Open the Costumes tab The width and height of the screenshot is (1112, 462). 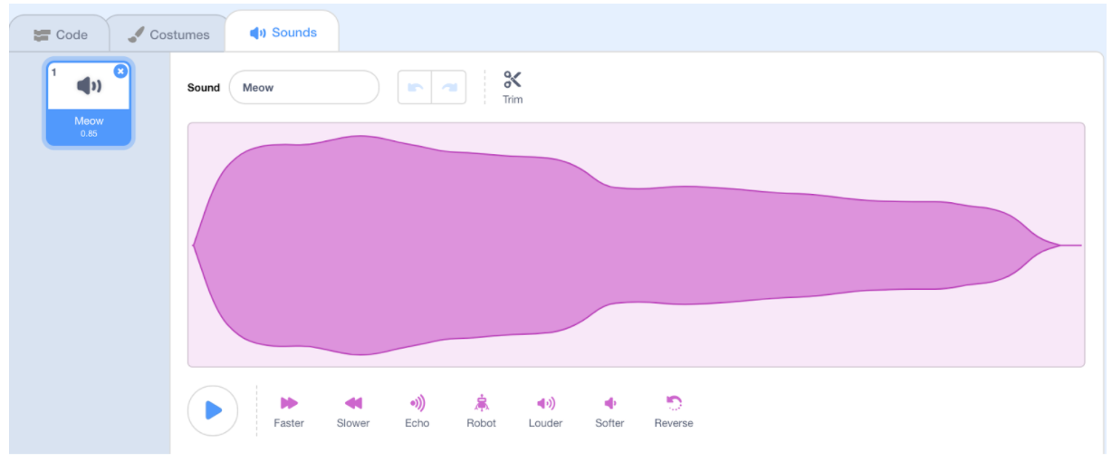[168, 34]
